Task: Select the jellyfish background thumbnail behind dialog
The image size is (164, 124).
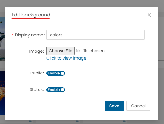Action: point(2,93)
